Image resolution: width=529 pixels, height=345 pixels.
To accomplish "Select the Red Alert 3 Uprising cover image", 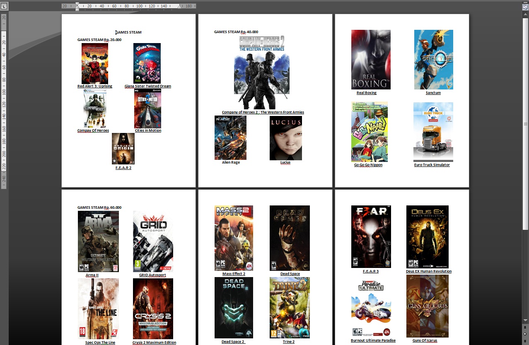I will [x=95, y=63].
